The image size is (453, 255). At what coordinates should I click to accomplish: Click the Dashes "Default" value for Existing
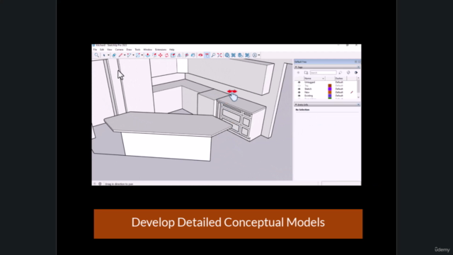[339, 96]
